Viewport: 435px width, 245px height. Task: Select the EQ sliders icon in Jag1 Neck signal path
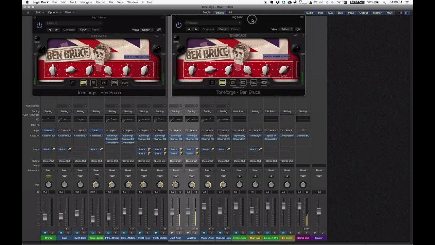click(115, 83)
